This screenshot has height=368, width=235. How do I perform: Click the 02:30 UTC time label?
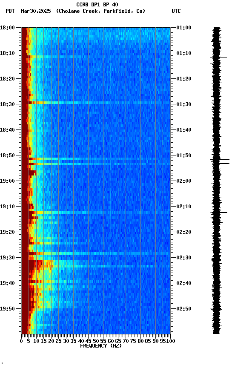[184, 258]
